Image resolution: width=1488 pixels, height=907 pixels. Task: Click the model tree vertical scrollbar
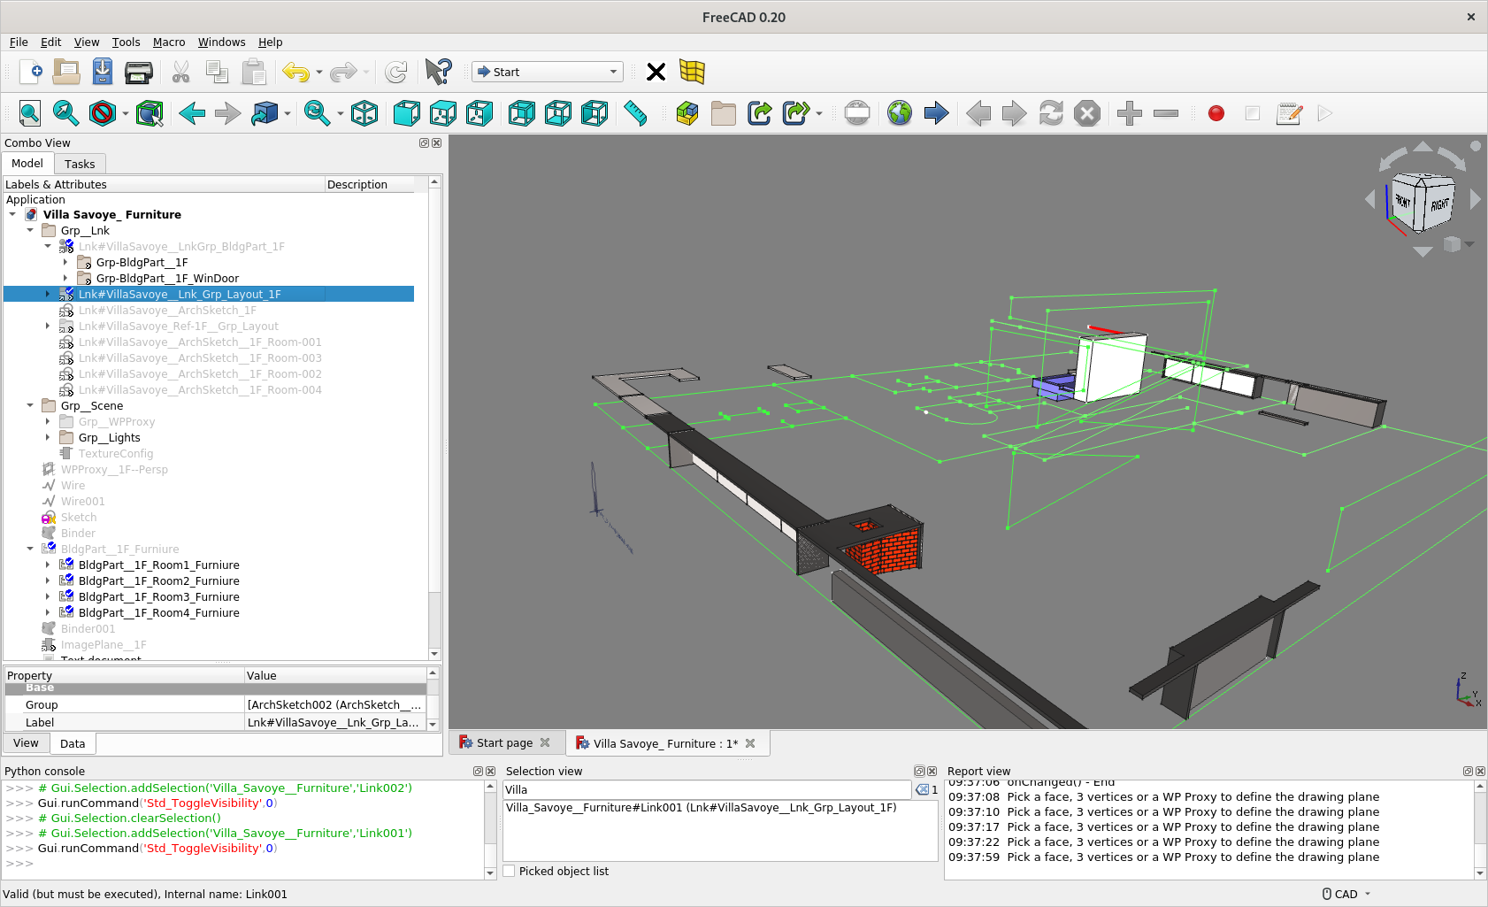tap(434, 418)
